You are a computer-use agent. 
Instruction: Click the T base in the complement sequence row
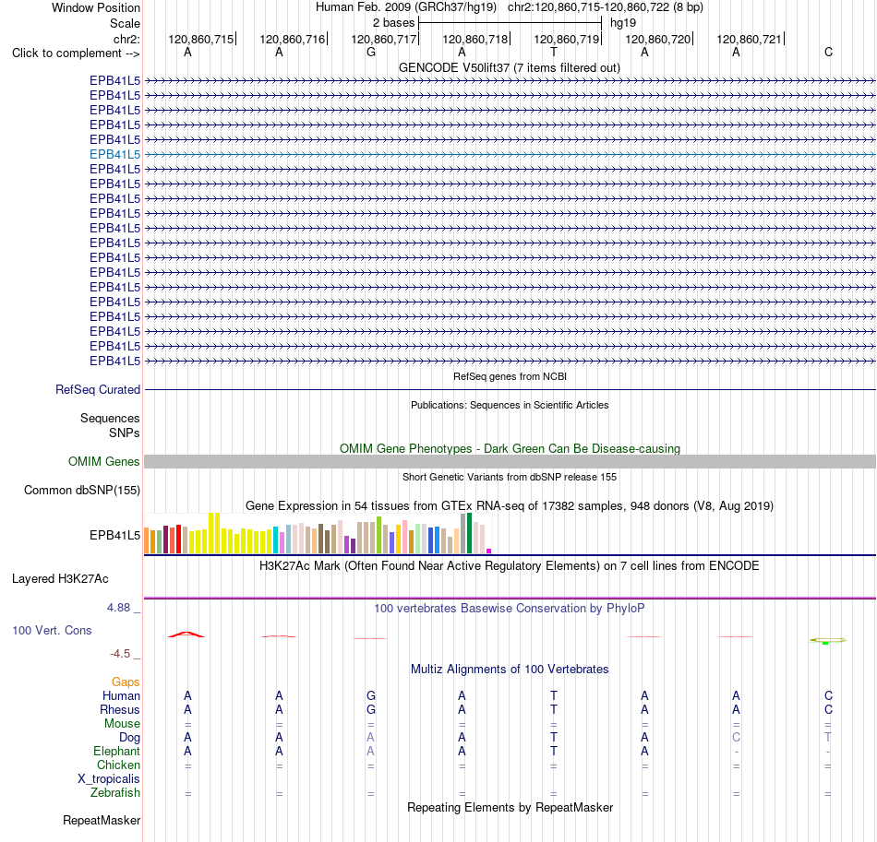[x=554, y=53]
